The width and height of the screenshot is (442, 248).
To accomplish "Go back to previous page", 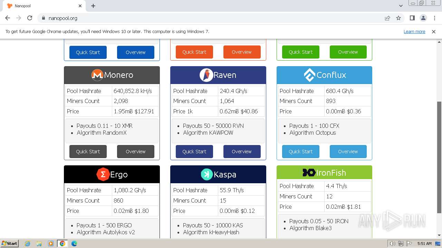I will 8,18.
